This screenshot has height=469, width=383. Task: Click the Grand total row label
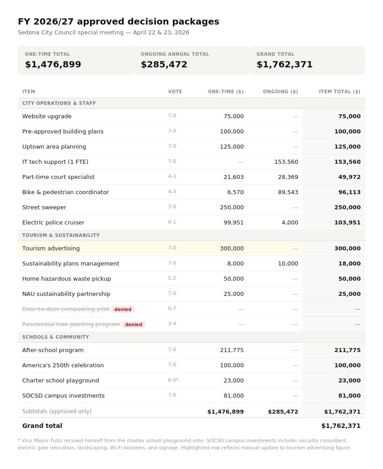tap(42, 426)
